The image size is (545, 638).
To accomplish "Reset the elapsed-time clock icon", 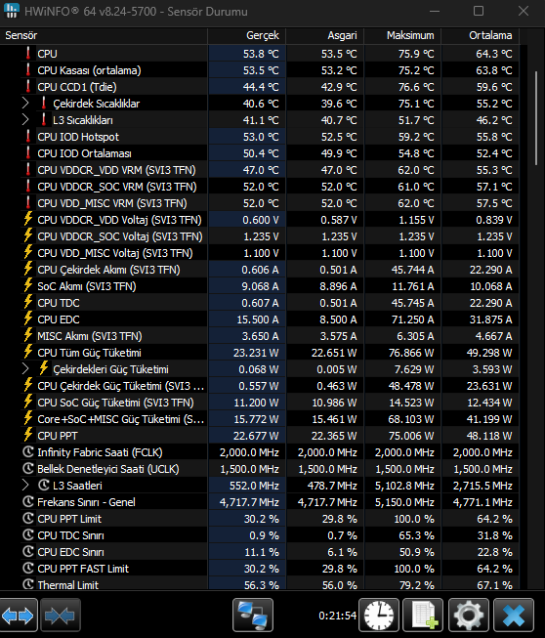I will [x=379, y=616].
